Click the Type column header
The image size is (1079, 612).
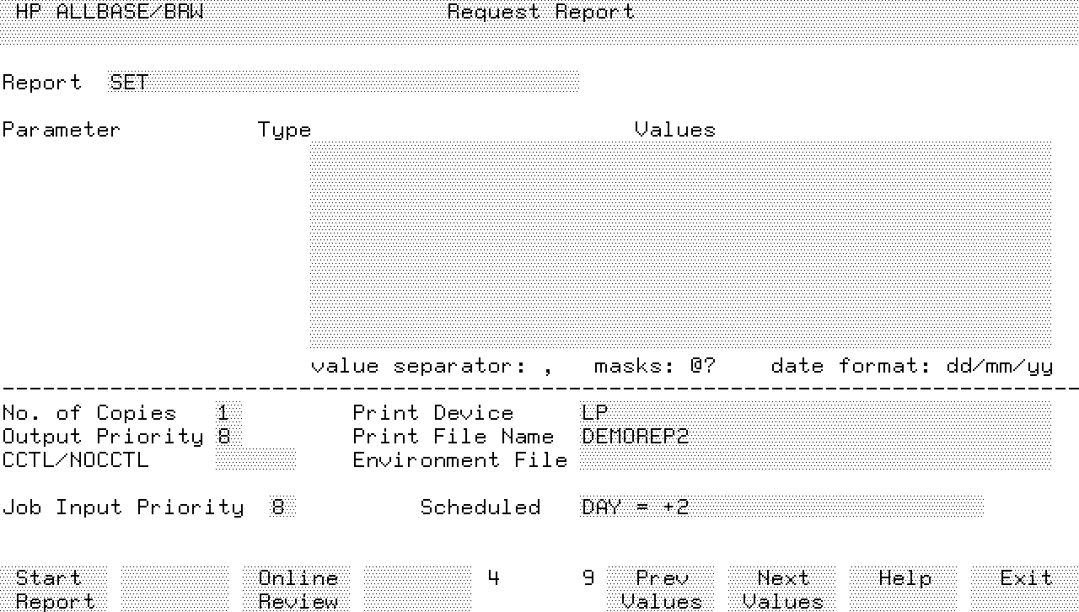(284, 130)
